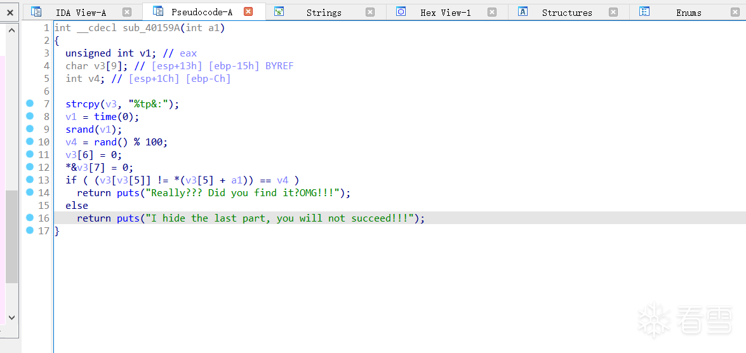Toggle breakpoint dot on line 11

30,154
